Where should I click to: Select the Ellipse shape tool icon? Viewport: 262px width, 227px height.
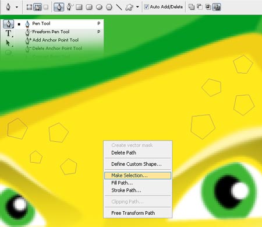99,7
